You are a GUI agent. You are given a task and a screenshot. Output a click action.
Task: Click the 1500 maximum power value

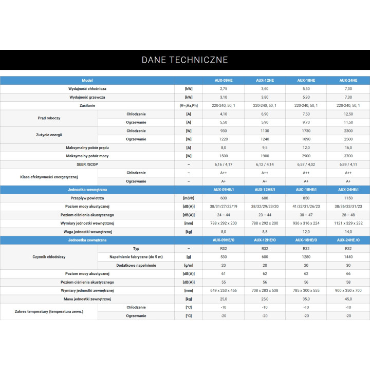click(224, 156)
